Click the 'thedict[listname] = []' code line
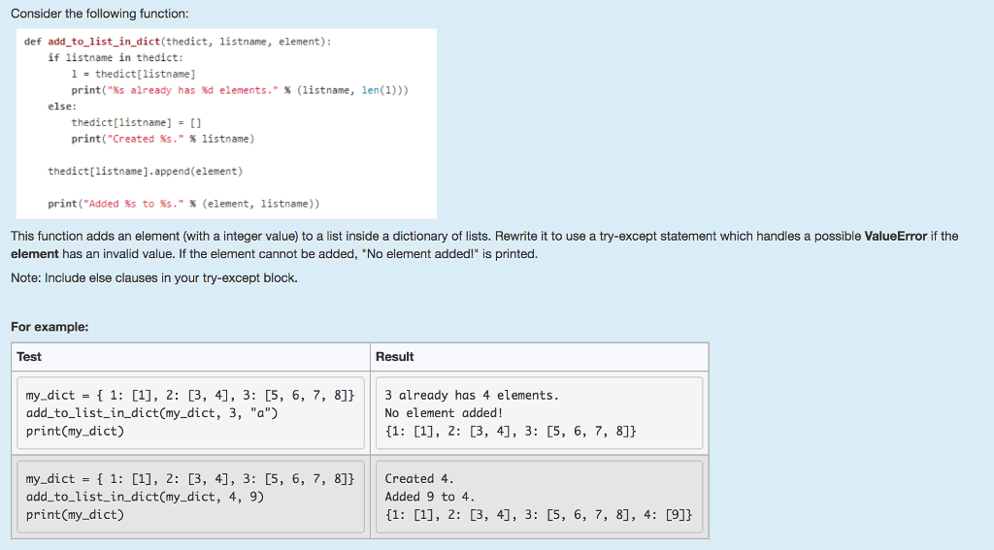The height and width of the screenshot is (550, 994). 136,122
